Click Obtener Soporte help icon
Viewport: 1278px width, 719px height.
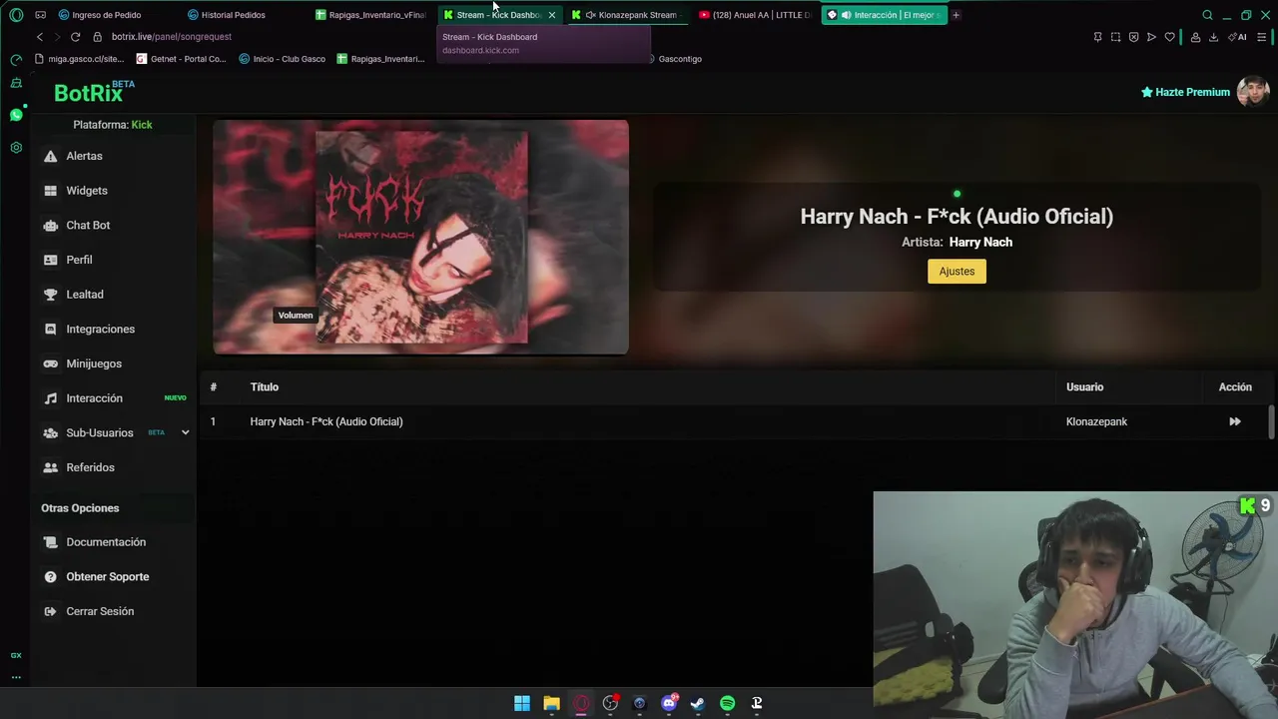(x=50, y=577)
